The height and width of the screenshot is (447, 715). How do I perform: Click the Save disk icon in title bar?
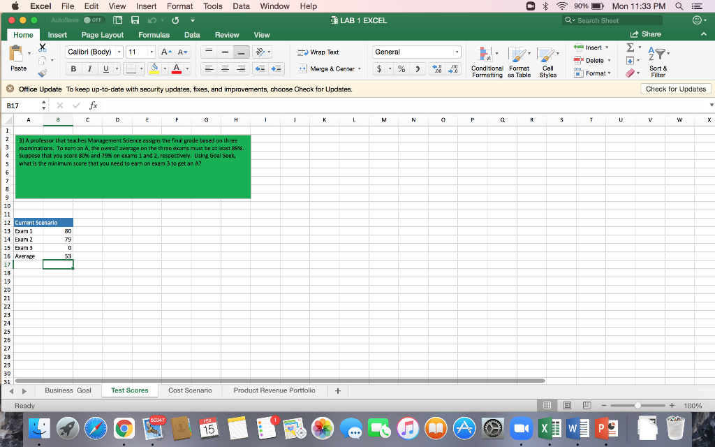(135, 20)
